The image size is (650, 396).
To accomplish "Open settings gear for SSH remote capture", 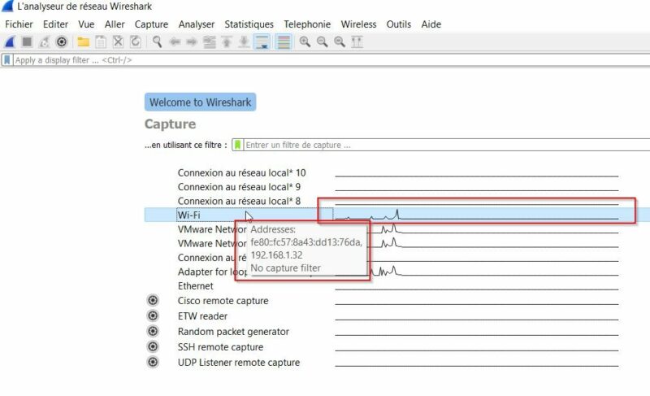I will click(153, 346).
